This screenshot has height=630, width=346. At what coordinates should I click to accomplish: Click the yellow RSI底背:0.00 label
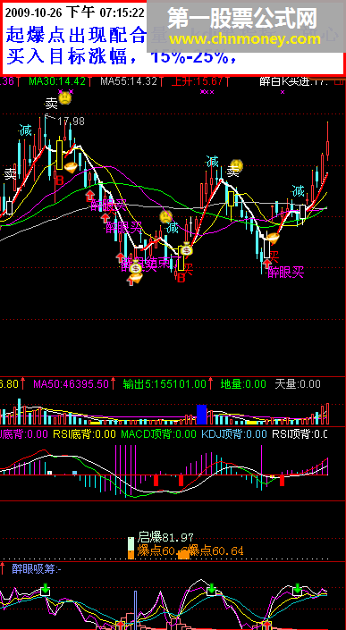(x=84, y=434)
